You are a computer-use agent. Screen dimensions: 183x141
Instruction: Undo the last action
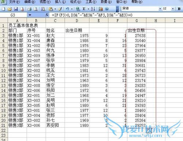click(x=67, y=9)
